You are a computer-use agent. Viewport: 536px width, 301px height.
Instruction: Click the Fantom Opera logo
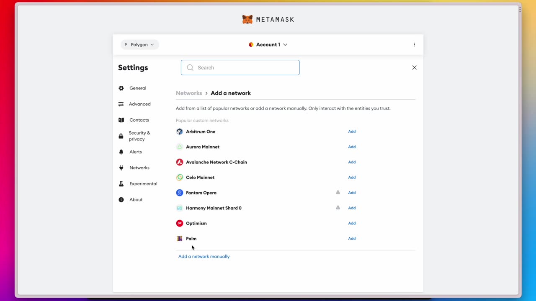[180, 193]
